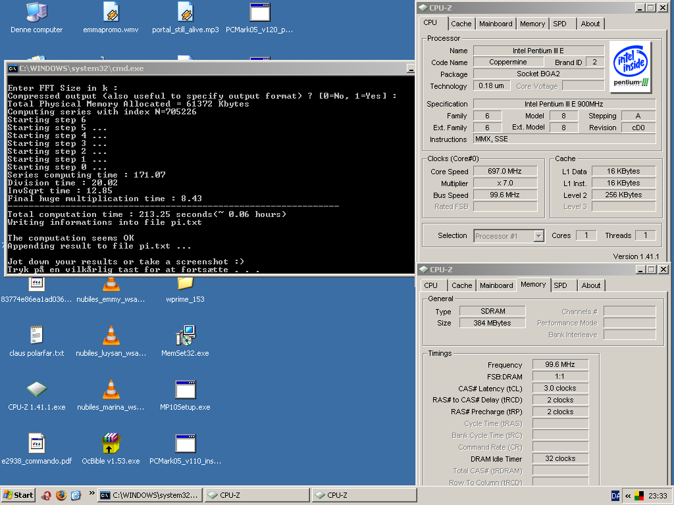
Task: Select Memory tab in top CPU-Z window
Action: [x=532, y=24]
